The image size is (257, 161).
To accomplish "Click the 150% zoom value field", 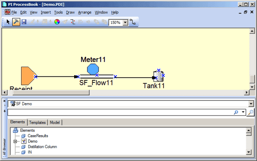I will (x=116, y=23).
